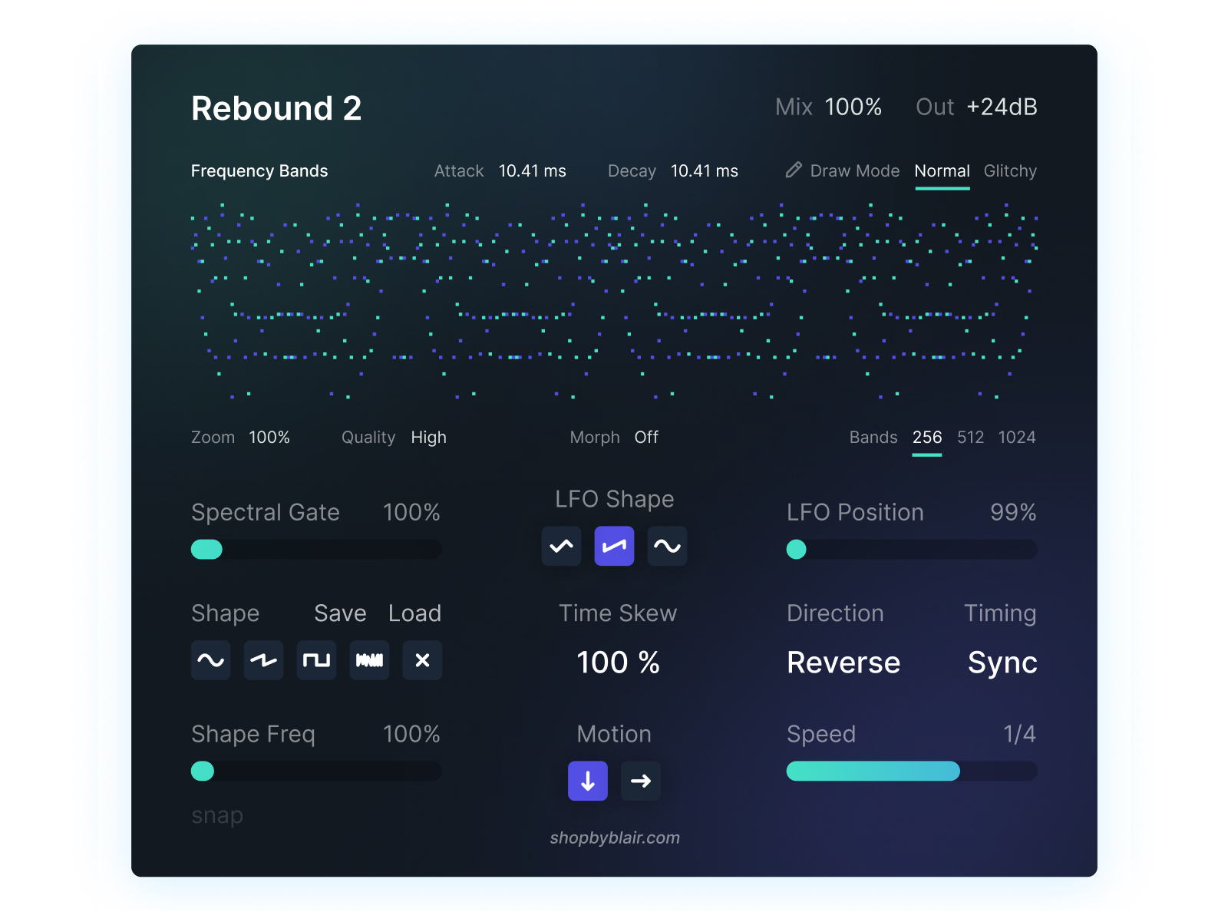This screenshot has width=1228, height=922.
Task: Click the Speed slider bar
Action: [912, 771]
